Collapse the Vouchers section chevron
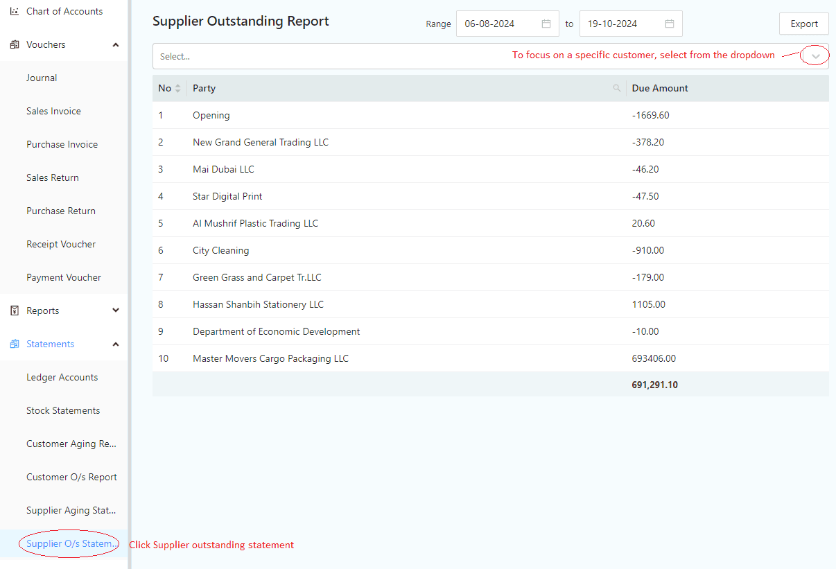Image resolution: width=836 pixels, height=569 pixels. pos(116,44)
